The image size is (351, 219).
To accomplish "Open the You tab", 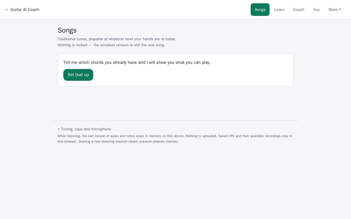I will coord(316,10).
